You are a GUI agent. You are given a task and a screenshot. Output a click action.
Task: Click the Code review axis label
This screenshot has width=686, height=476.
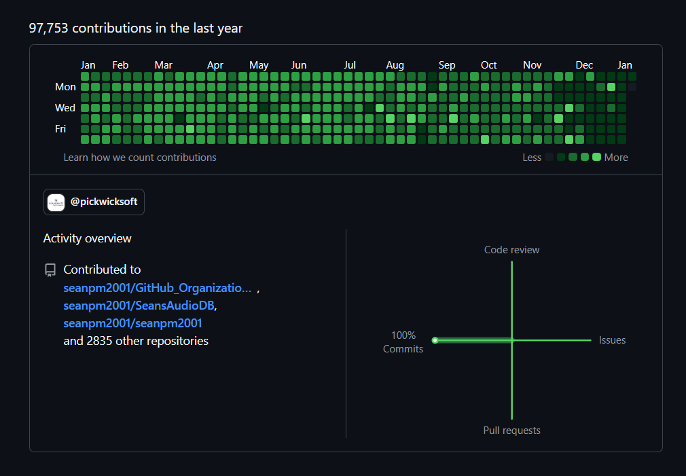(511, 250)
